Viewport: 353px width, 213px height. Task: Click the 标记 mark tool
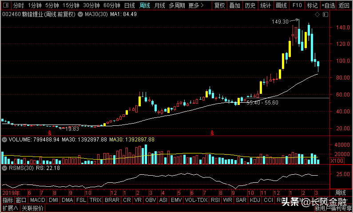click(312, 6)
